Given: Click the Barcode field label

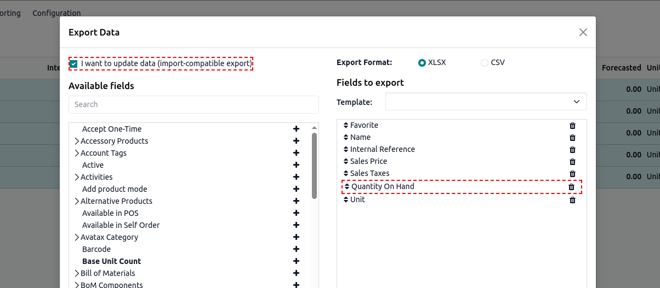Looking at the screenshot, I should click(x=96, y=249).
